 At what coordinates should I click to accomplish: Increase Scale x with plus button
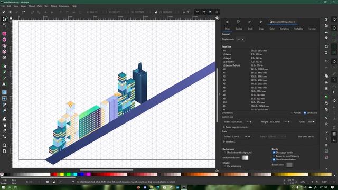249,137
